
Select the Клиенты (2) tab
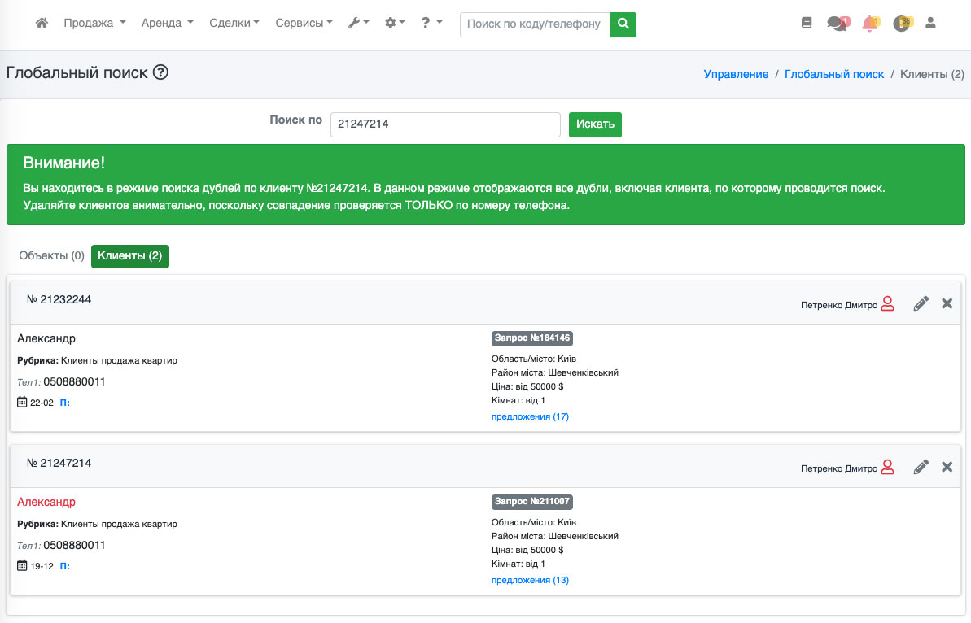click(x=129, y=255)
